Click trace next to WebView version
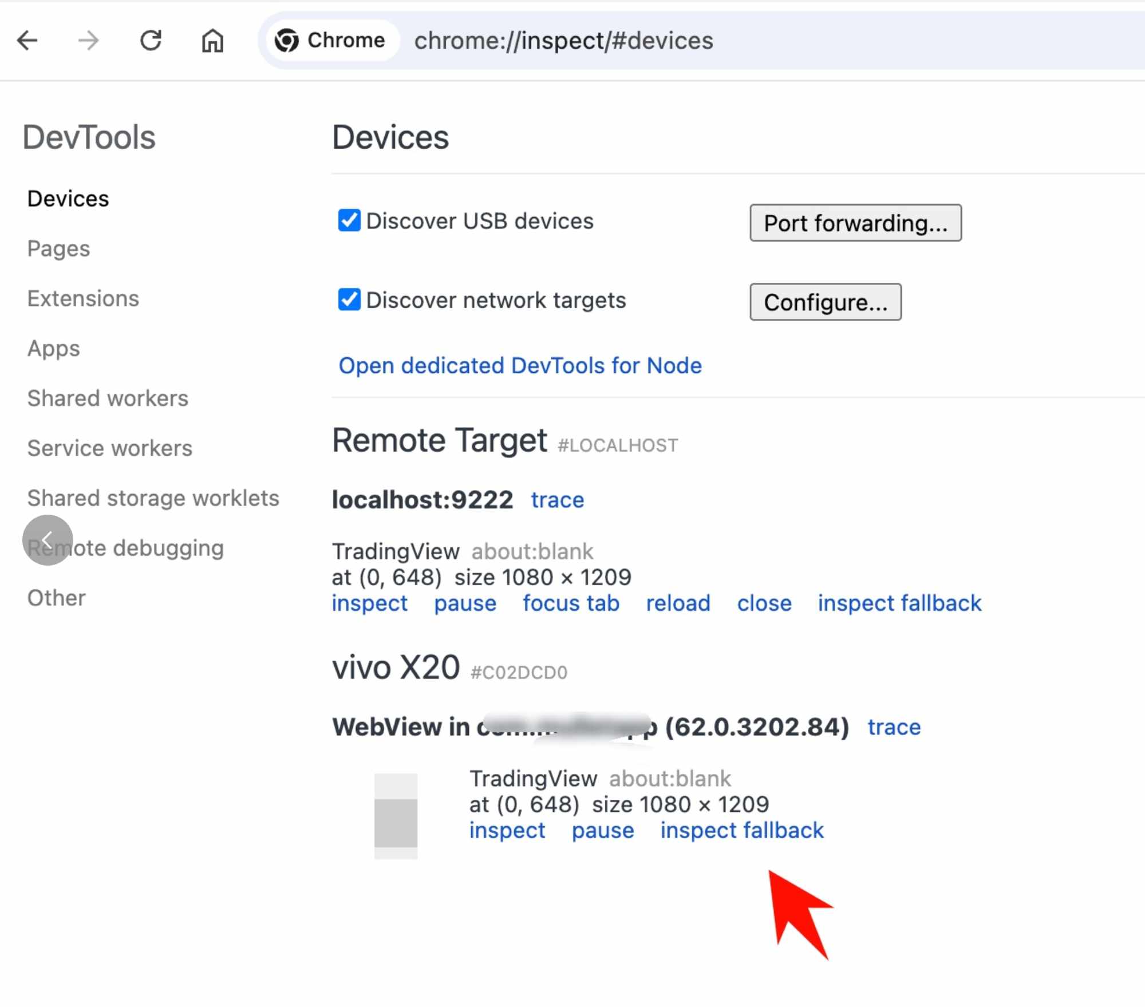The image size is (1145, 1007). [x=894, y=726]
